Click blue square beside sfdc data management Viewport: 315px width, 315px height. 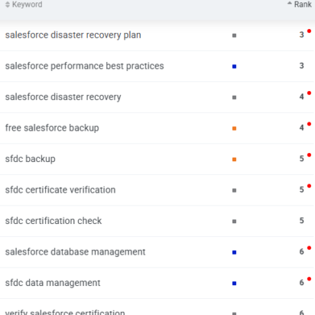pos(234,283)
